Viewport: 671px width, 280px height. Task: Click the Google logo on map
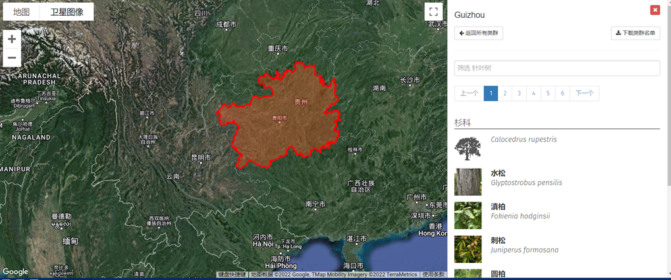point(15,272)
